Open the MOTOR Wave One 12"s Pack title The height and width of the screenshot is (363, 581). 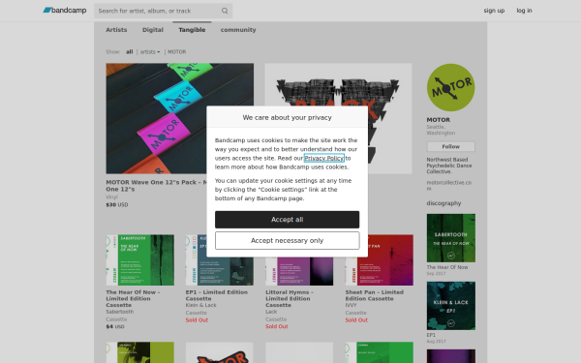[156, 186]
